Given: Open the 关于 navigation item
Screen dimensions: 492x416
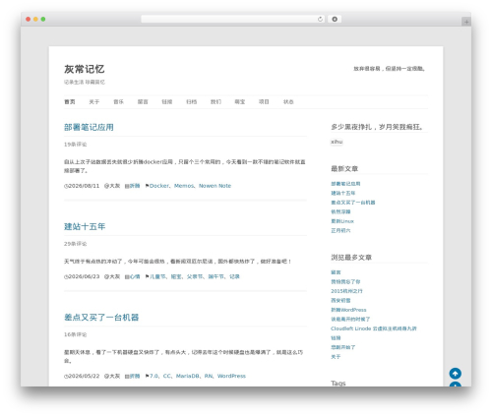Looking at the screenshot, I should coord(94,102).
